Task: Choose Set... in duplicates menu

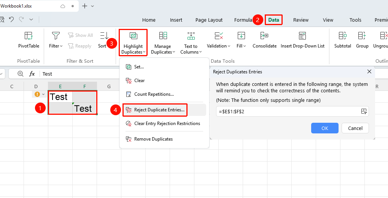Action: tap(164, 67)
